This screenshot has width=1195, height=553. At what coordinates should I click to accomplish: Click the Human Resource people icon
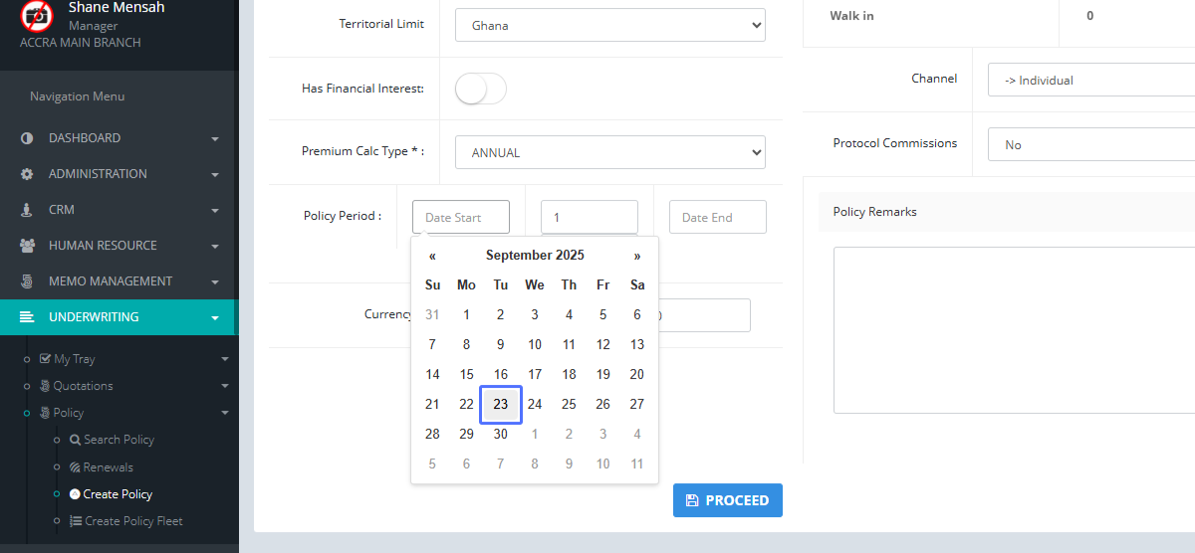point(27,246)
